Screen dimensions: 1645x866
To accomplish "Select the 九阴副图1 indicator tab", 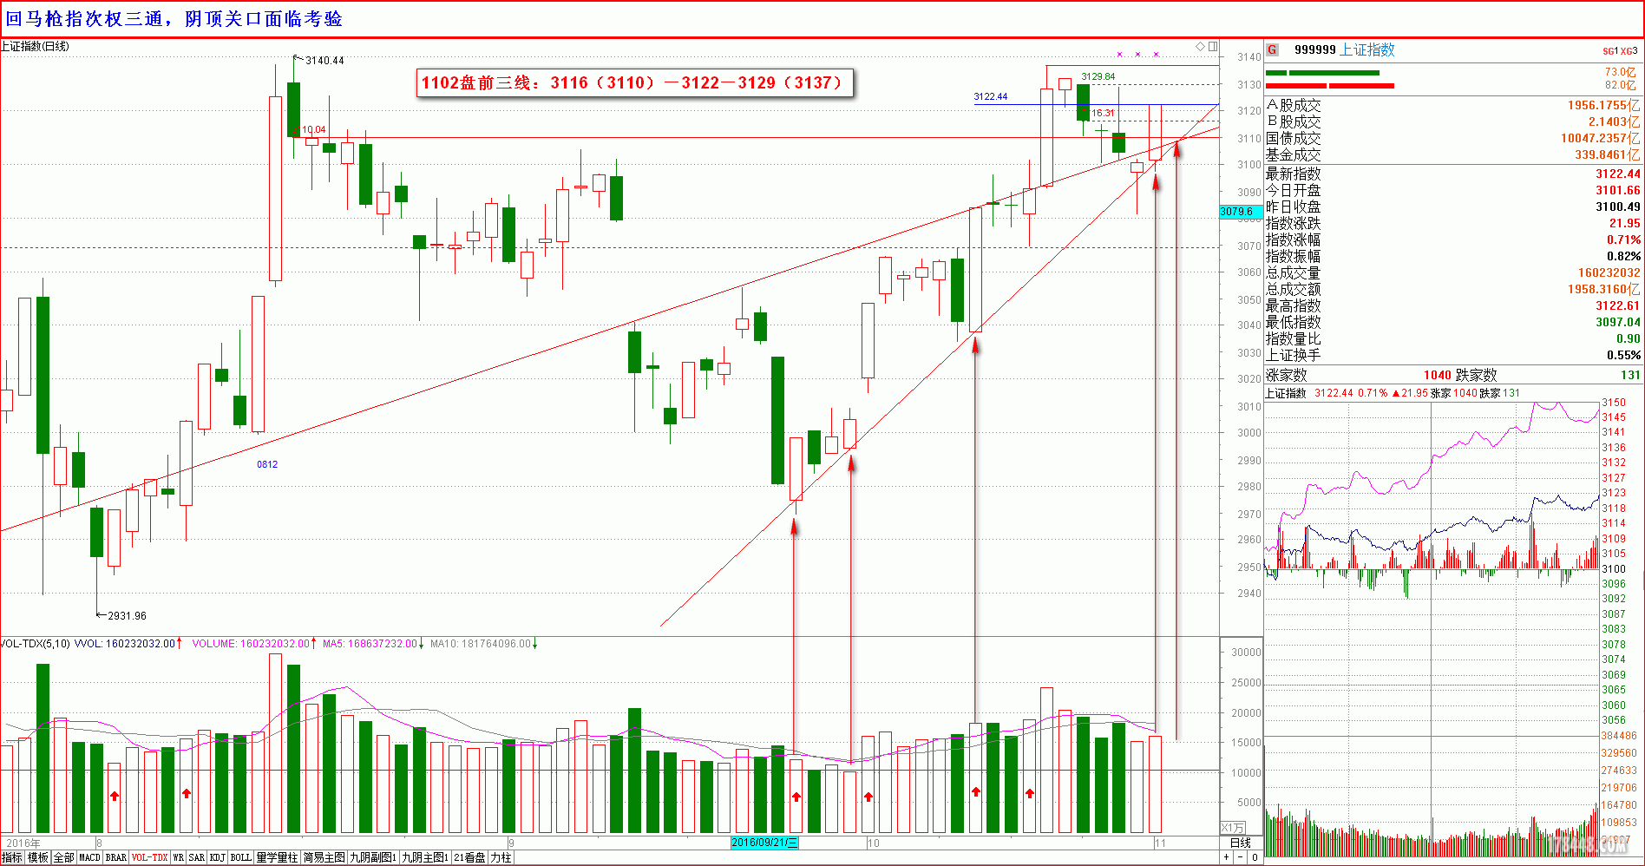I will pyautogui.click(x=373, y=857).
